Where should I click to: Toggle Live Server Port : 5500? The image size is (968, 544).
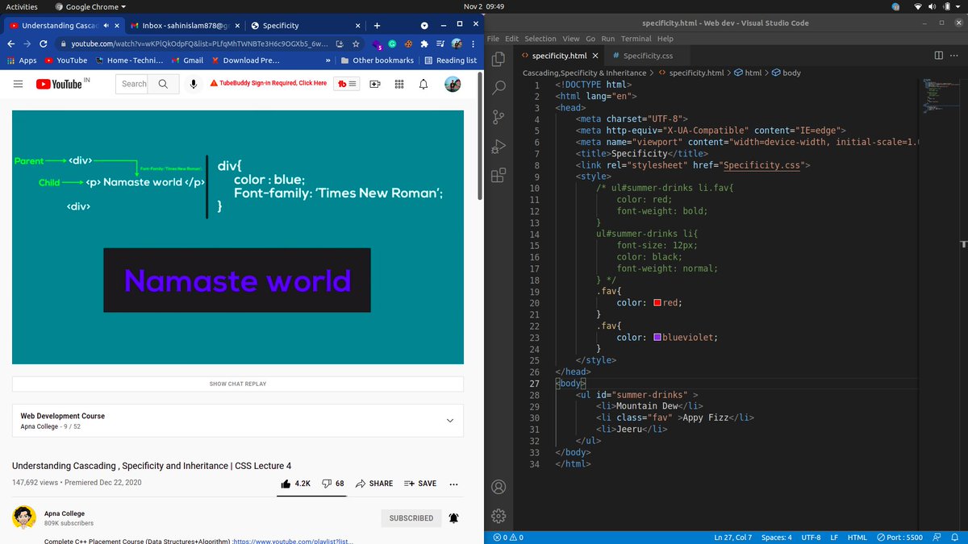(x=899, y=538)
